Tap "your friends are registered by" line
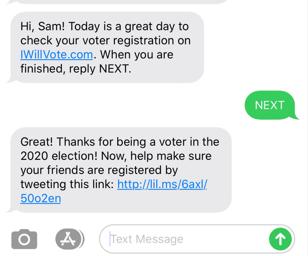The image size is (308, 256). [99, 170]
